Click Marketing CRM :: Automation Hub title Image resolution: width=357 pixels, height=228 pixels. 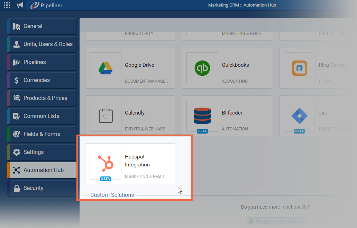tap(242, 5)
